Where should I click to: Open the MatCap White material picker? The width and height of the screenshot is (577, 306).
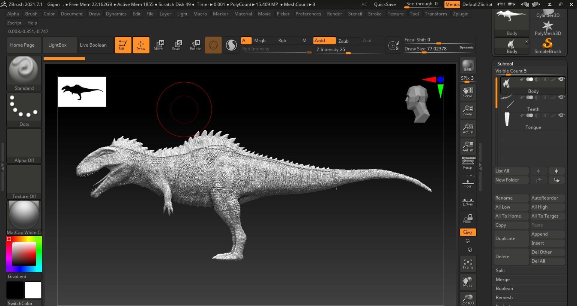click(x=24, y=218)
